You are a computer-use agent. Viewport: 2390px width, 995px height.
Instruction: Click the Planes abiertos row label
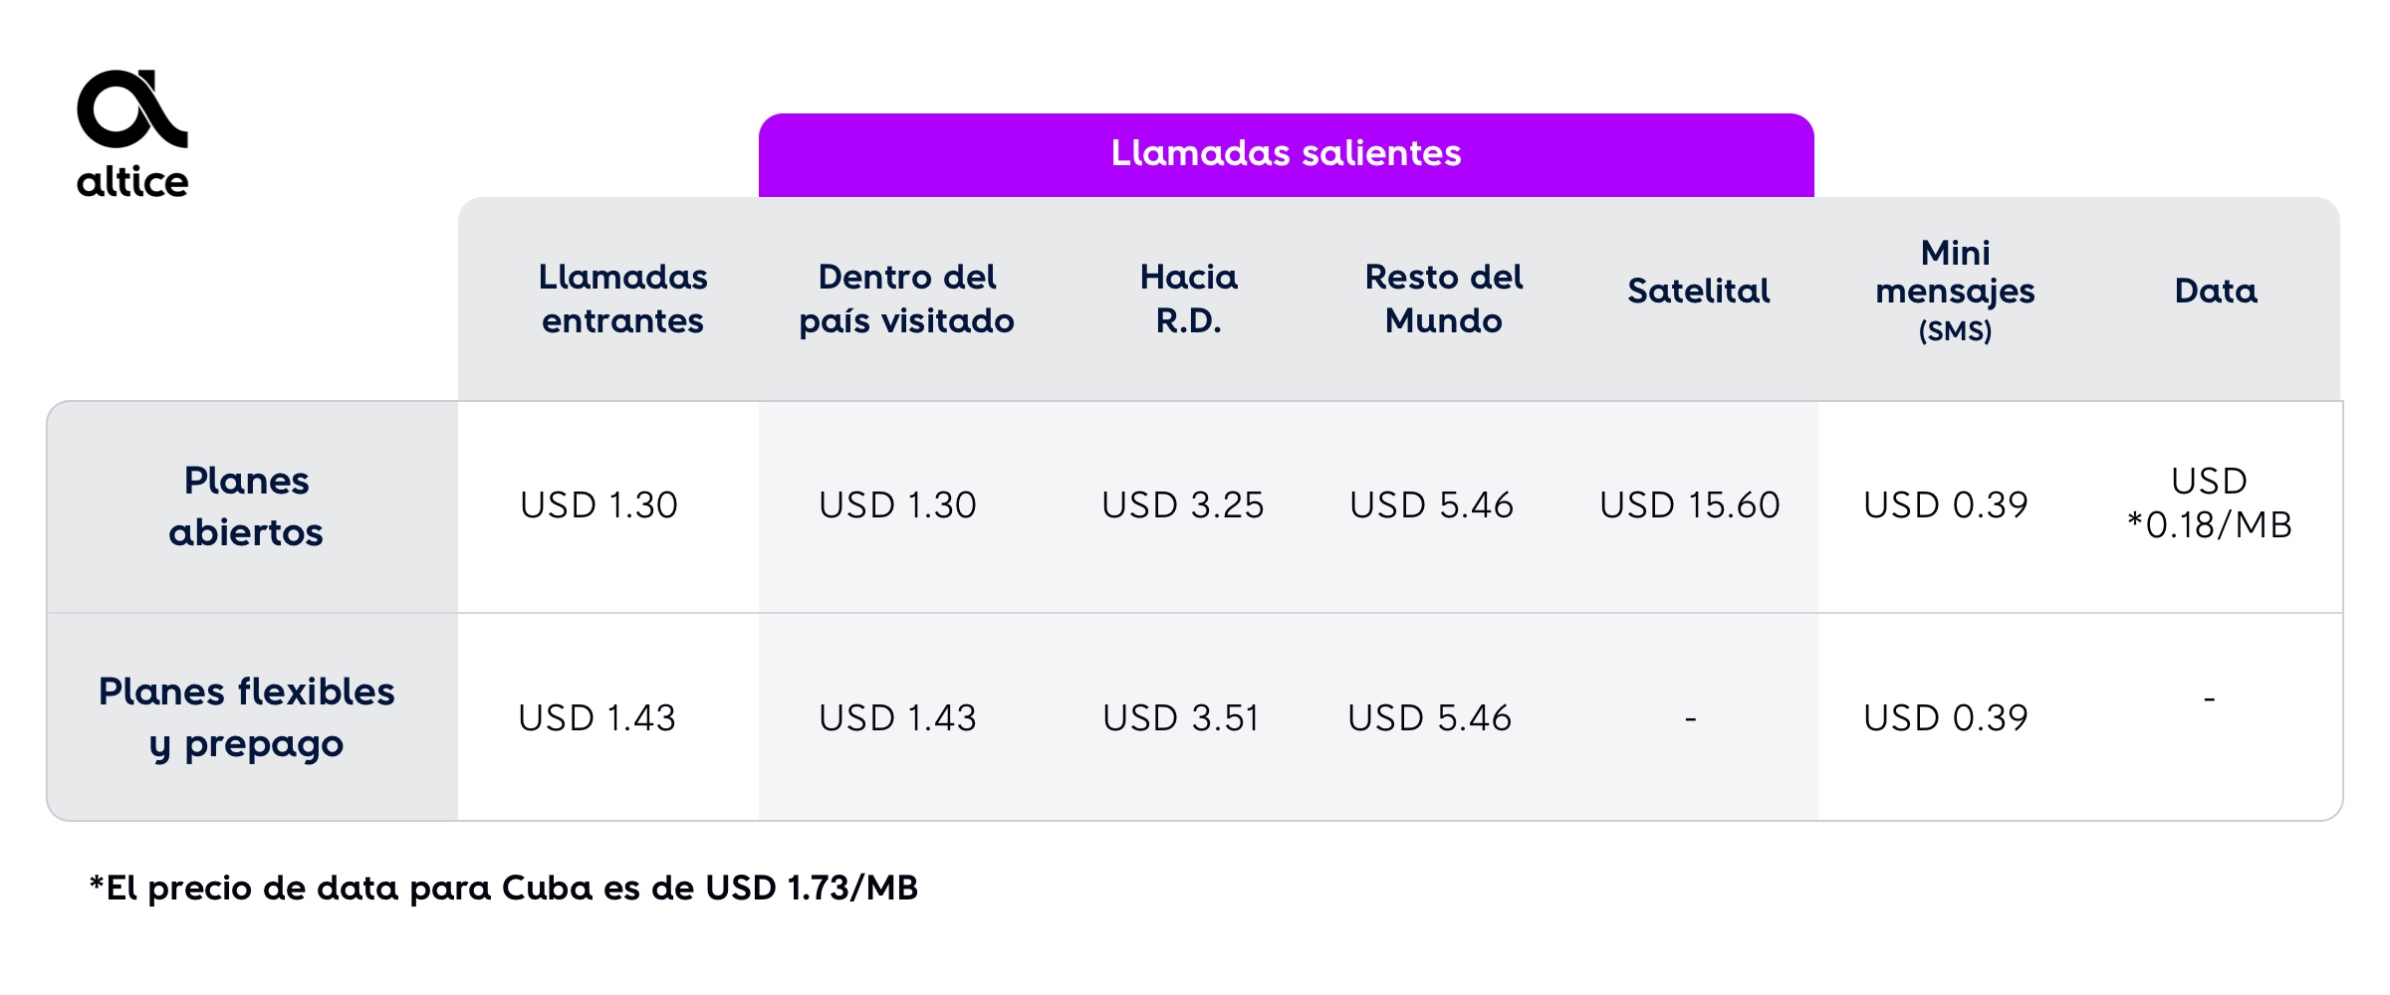(x=246, y=506)
